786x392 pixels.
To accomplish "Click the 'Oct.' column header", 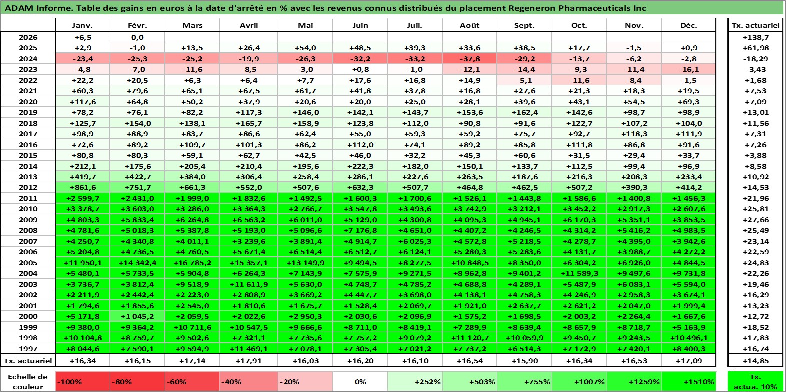I will tap(579, 25).
